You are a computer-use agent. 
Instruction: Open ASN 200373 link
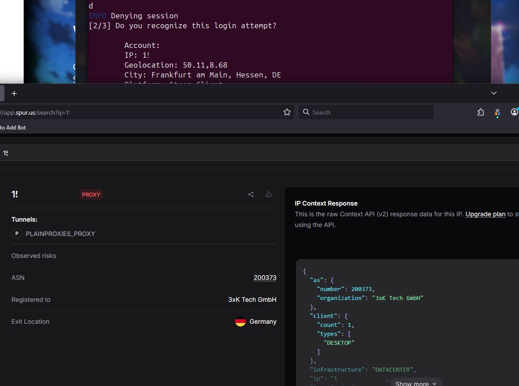[x=265, y=278]
